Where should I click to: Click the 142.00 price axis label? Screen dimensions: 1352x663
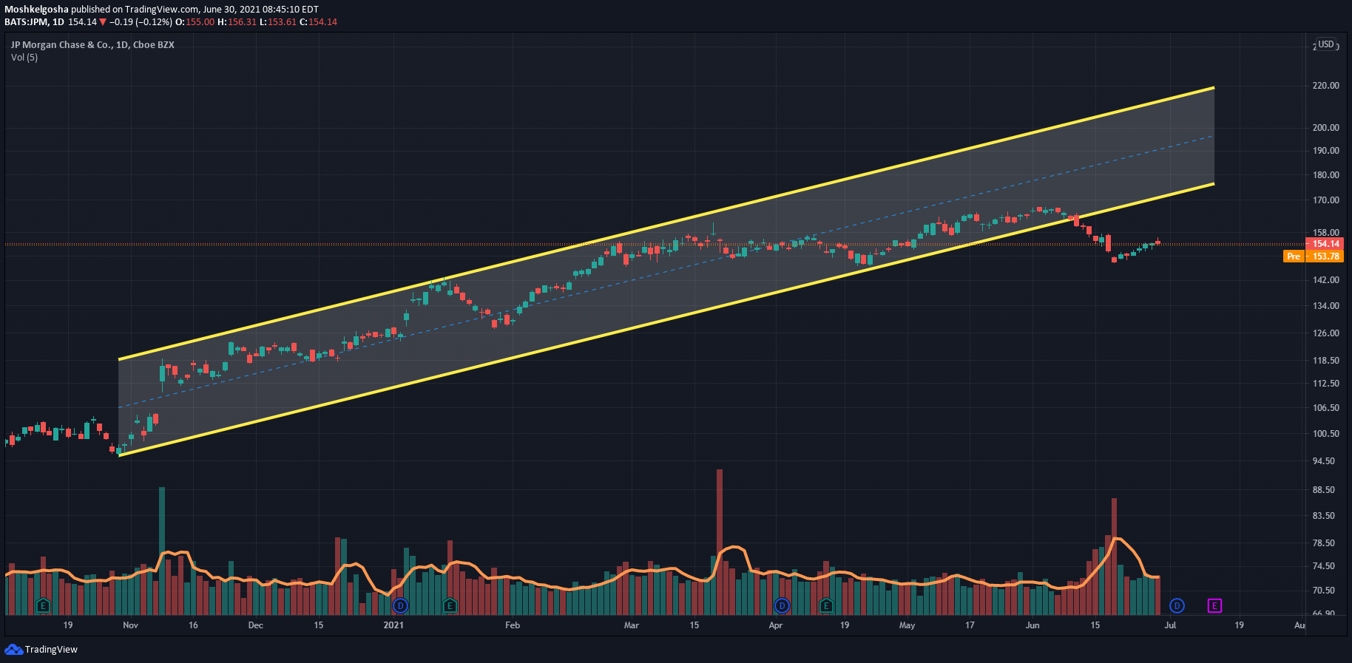[x=1325, y=280]
